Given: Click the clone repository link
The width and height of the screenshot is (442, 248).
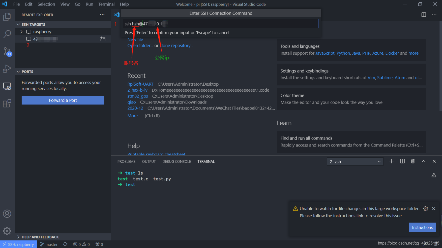Looking at the screenshot, I should 177,46.
